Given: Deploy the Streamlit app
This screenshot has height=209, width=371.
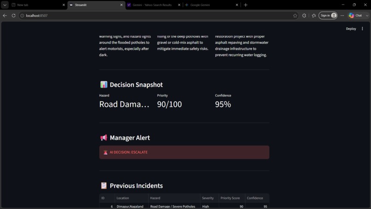Looking at the screenshot, I should click(351, 29).
